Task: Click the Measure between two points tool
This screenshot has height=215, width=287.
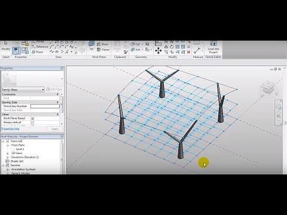Action: coord(197,50)
